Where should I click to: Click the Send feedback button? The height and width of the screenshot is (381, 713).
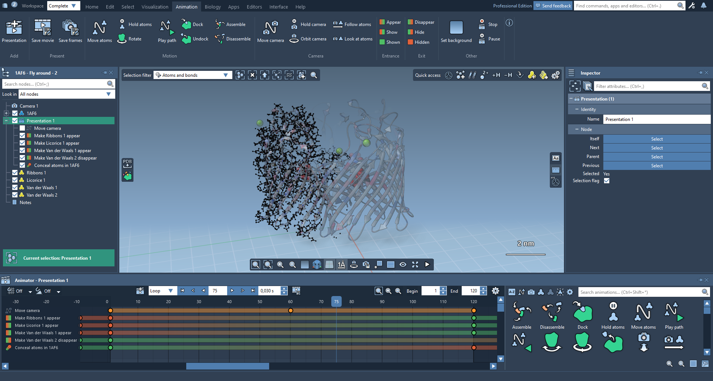click(553, 6)
